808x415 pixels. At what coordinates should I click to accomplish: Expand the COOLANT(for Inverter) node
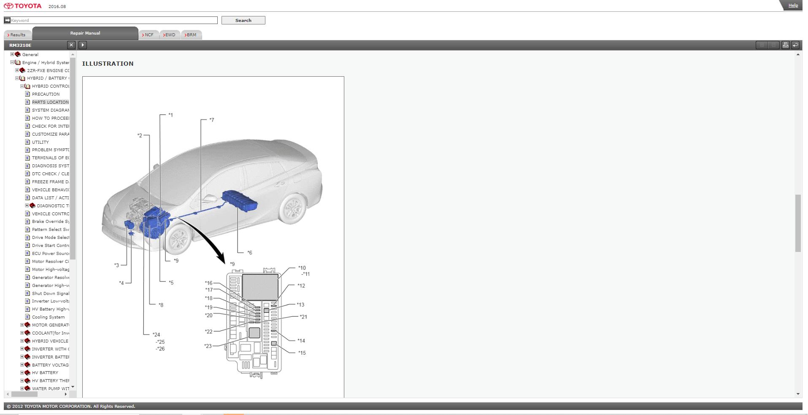click(x=22, y=333)
